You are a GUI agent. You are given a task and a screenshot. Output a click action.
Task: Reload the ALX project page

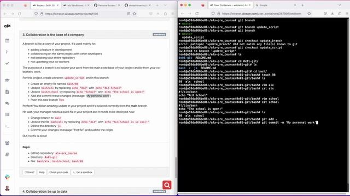pyautogui.click(x=20, y=14)
